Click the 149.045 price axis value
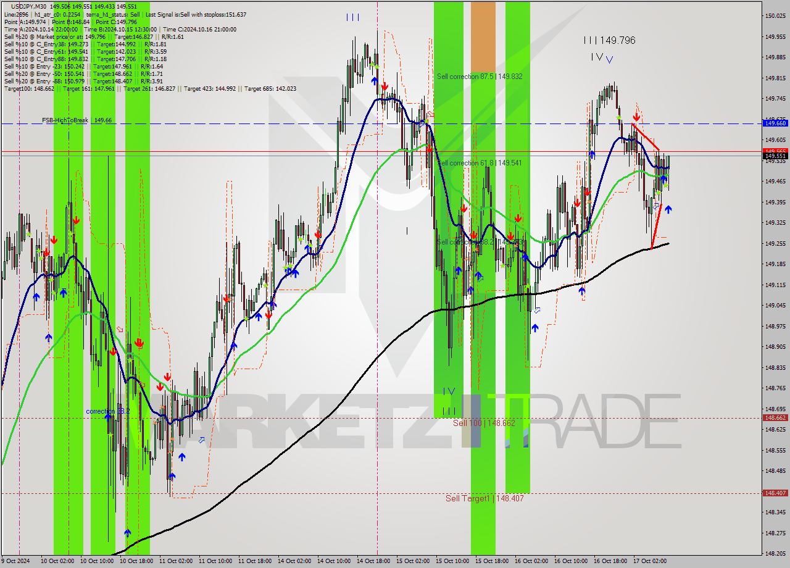 (776, 306)
